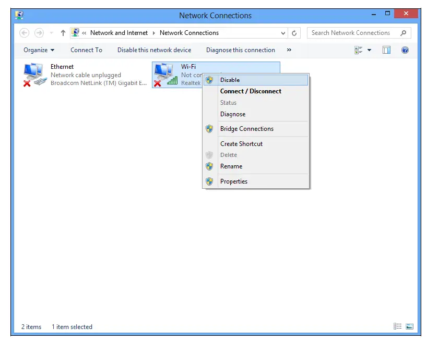Screen dimensions: 427x341
Task: Maximize the Network Connections window
Action: [387, 14]
